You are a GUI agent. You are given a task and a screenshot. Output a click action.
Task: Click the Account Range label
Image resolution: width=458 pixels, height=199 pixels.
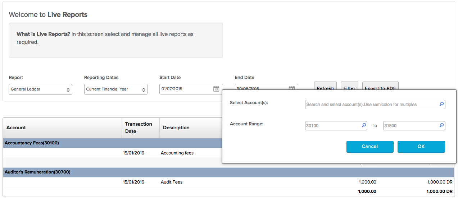247,124
